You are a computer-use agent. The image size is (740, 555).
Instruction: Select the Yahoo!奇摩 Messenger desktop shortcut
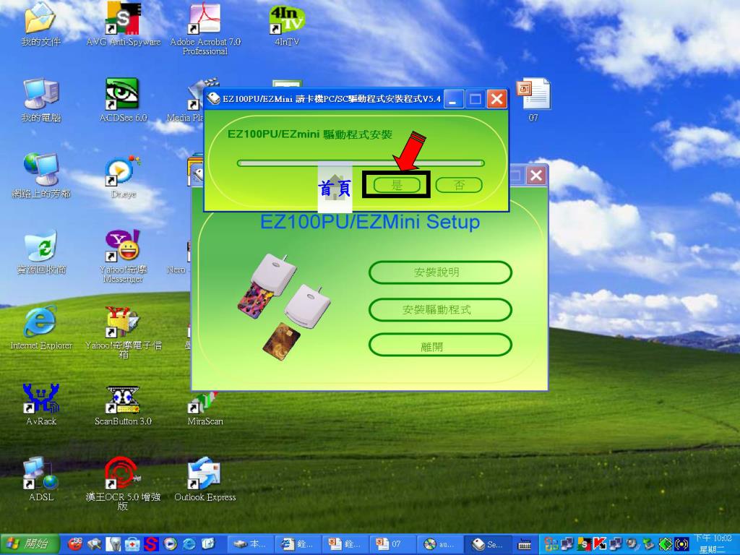[x=123, y=257]
